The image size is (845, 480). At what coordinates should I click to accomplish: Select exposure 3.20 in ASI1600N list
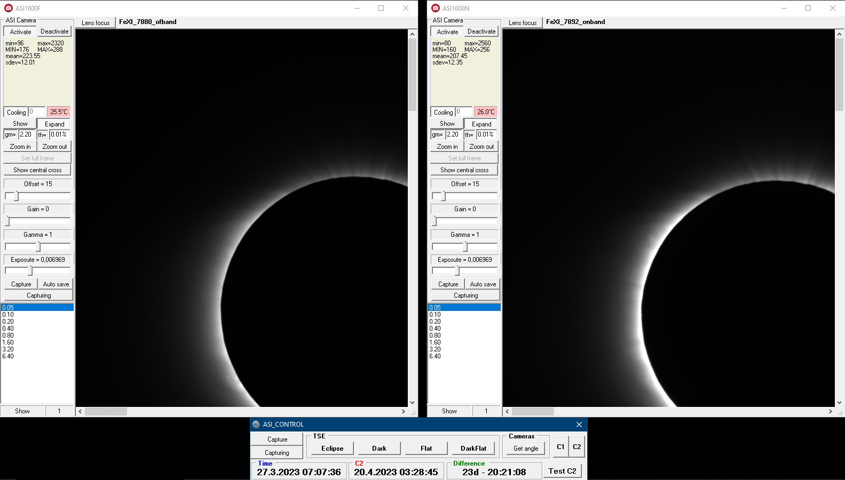pyautogui.click(x=464, y=349)
